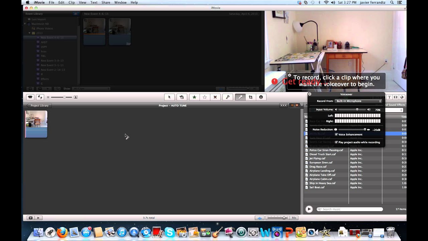Collapse the 2013 folder in Event Library

pos(29,33)
